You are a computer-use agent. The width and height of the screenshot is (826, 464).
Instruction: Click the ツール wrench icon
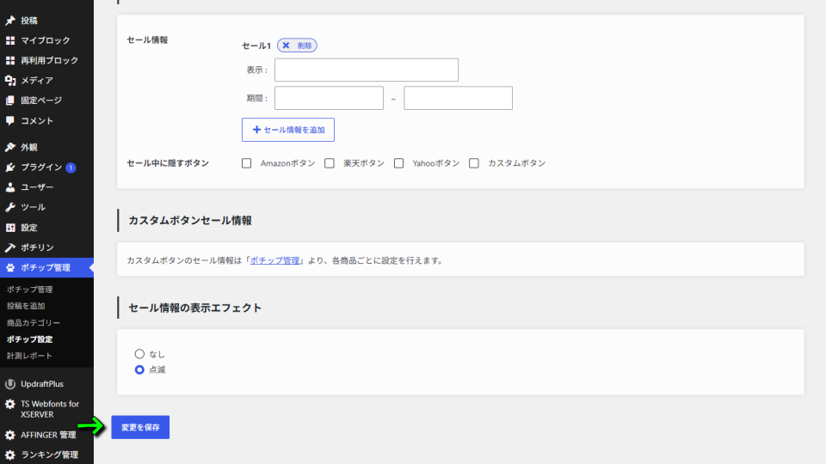10,207
